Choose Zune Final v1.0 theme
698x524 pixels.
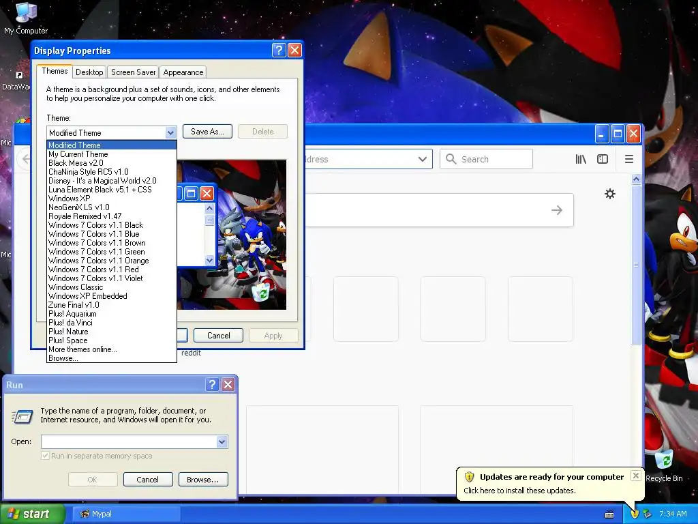(x=112, y=305)
